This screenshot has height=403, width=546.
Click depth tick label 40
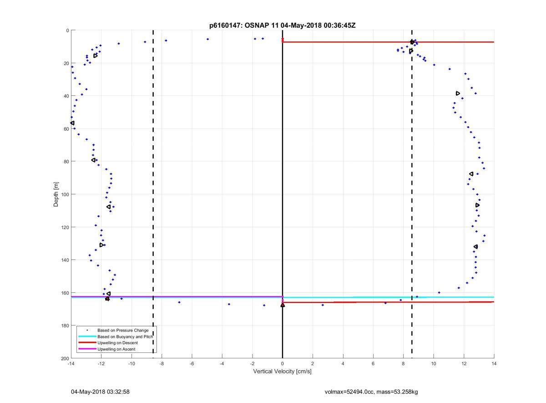(x=66, y=96)
